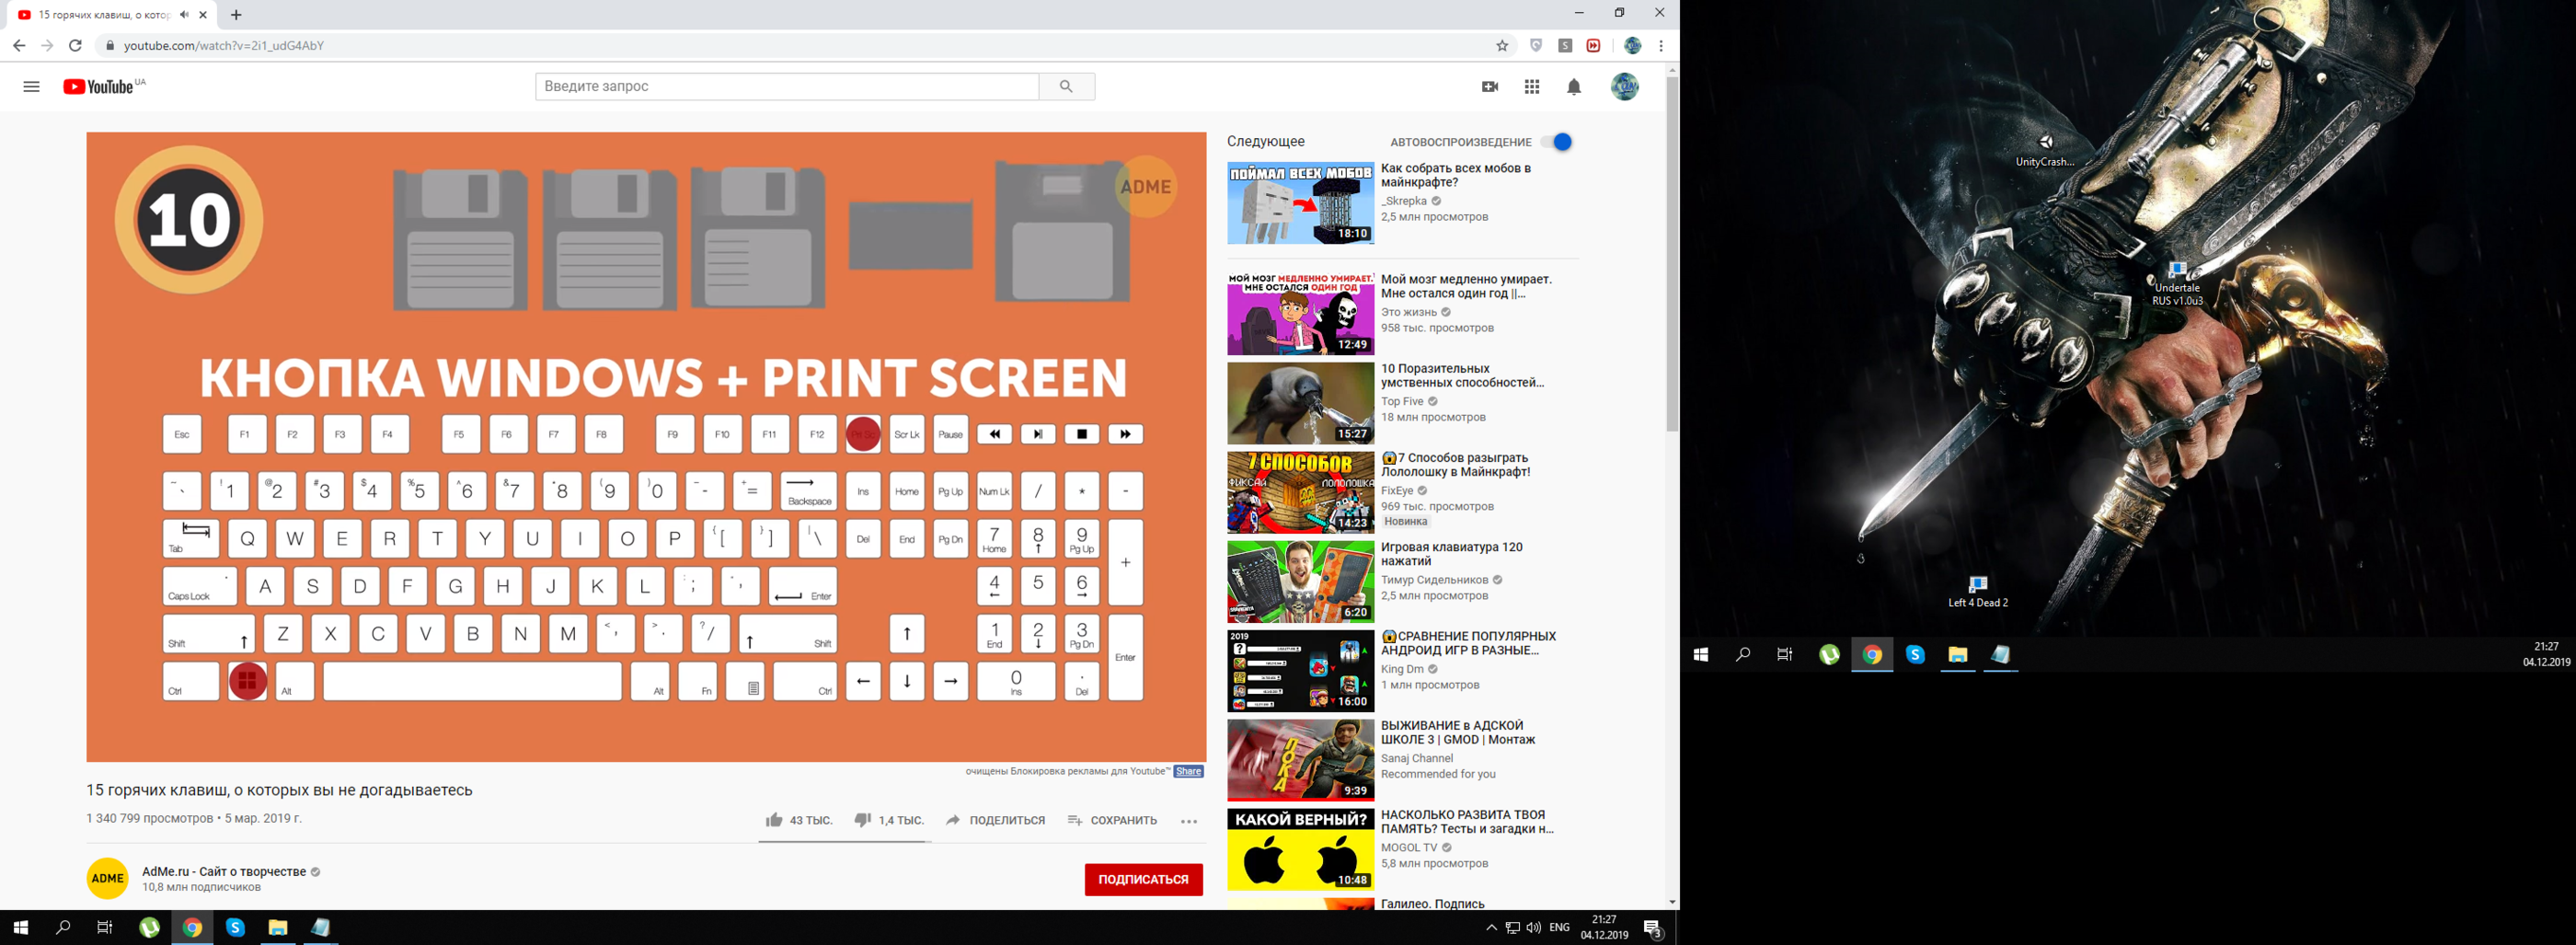Switch keyboard language via ENG indicator

(1559, 928)
